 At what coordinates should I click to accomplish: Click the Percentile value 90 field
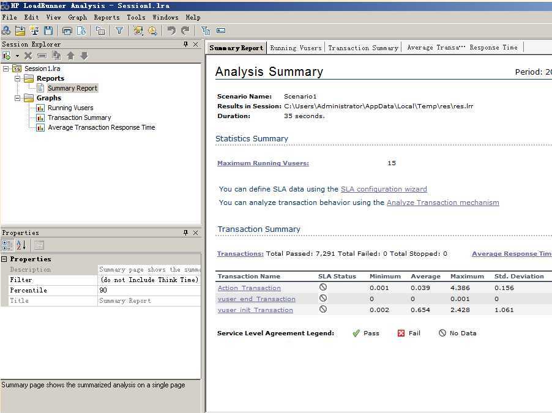pos(149,290)
